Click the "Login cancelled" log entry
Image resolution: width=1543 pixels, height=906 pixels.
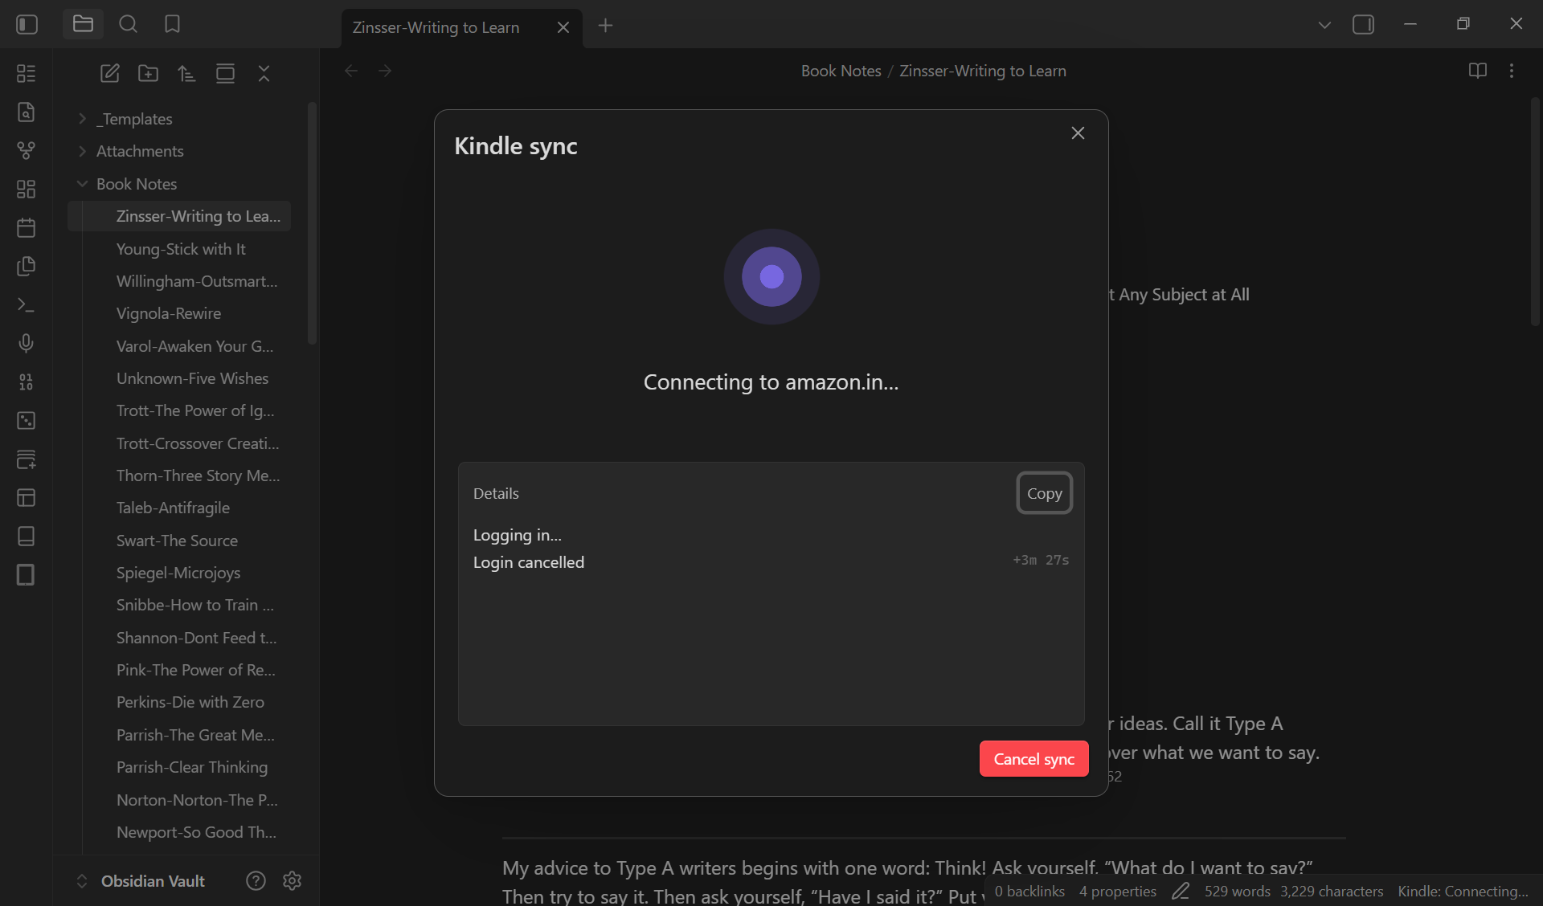pyautogui.click(x=529, y=562)
